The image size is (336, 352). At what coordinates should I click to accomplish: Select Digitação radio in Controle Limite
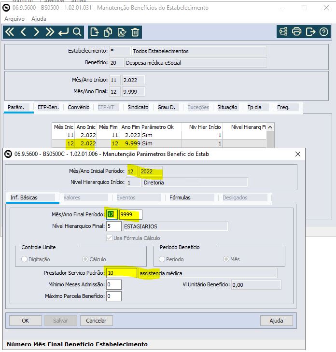pyautogui.click(x=24, y=259)
